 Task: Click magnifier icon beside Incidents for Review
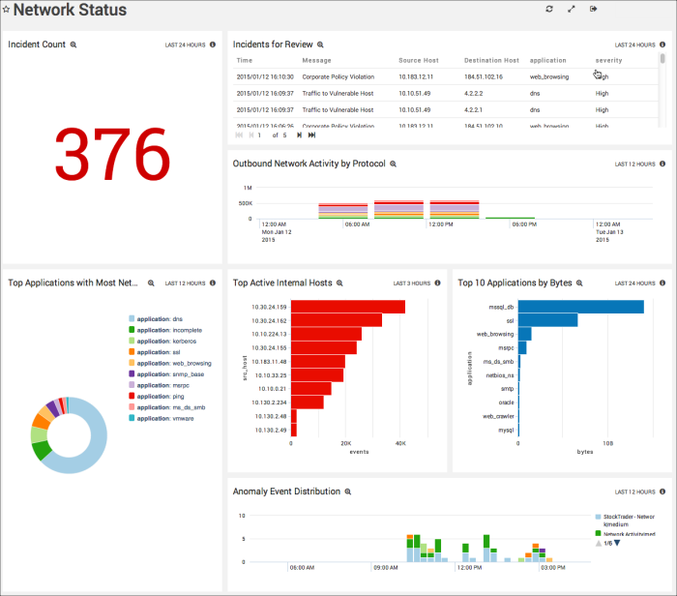(x=321, y=45)
